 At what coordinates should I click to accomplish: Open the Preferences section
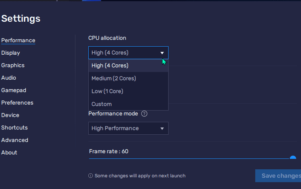[17, 103]
